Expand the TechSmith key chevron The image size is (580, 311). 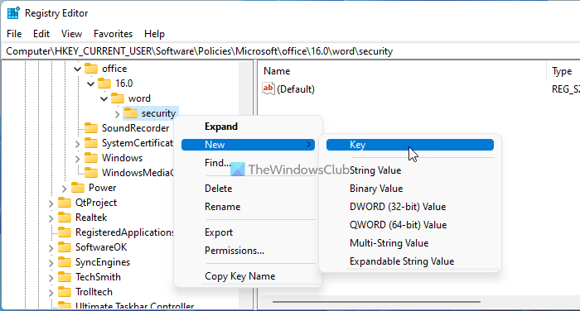coord(51,278)
